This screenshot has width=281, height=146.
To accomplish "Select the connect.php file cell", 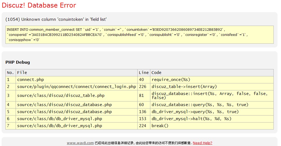I will (30, 80).
